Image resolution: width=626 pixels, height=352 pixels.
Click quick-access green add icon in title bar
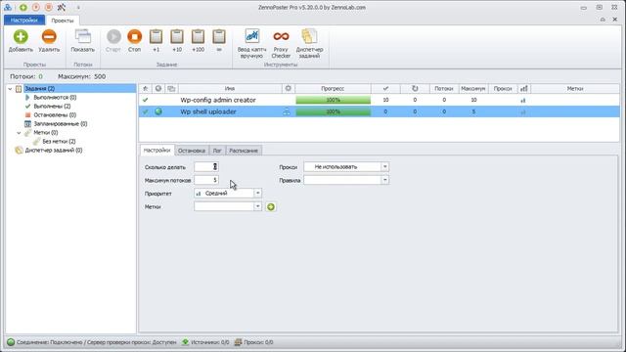[x=23, y=7]
